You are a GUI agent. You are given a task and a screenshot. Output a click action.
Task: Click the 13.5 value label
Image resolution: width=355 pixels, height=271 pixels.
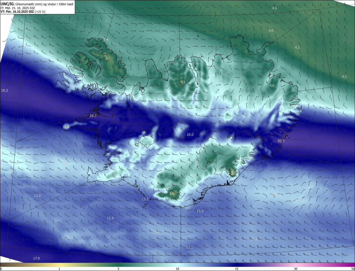145,199
